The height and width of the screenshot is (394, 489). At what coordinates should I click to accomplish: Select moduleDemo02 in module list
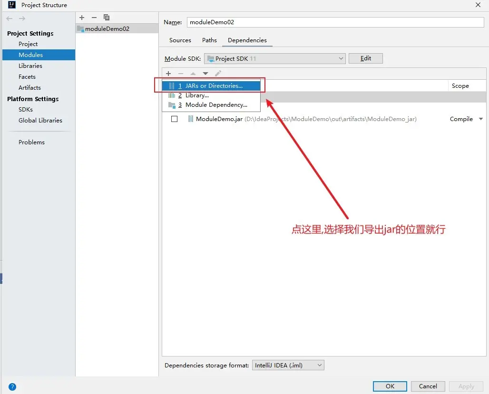(117, 28)
